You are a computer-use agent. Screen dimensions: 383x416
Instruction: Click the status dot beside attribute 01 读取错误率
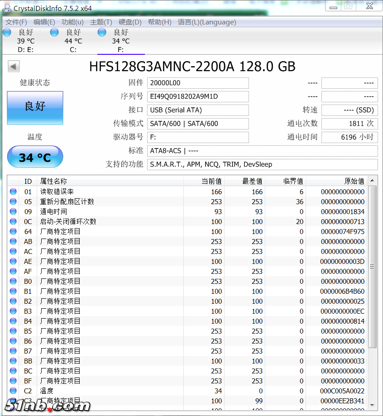coord(13,191)
